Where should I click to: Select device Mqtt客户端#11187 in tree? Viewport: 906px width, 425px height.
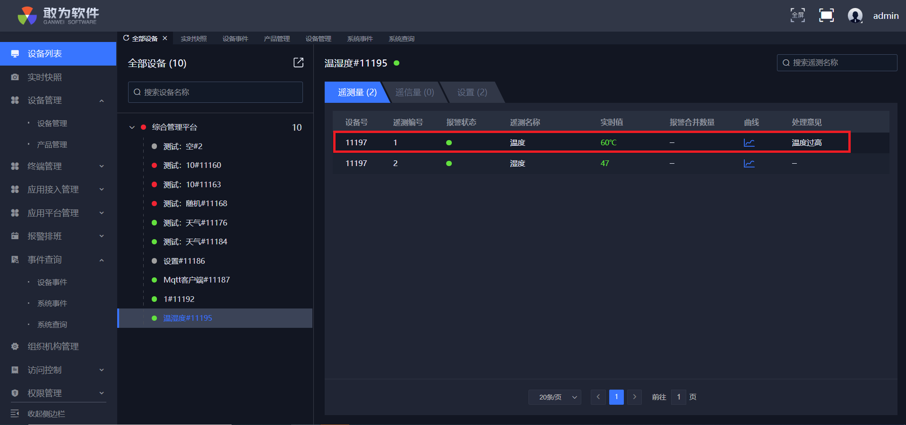[x=197, y=280]
